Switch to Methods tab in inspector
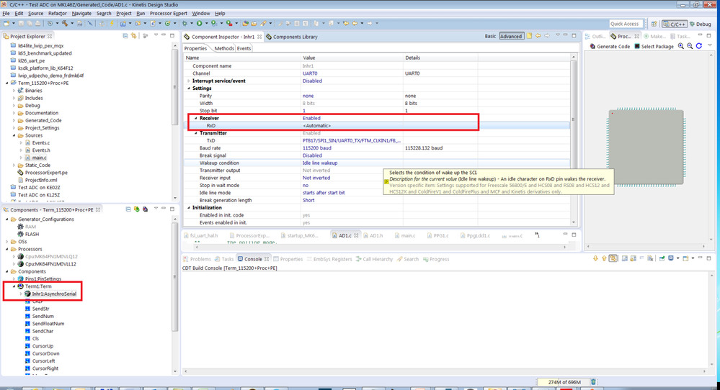The height and width of the screenshot is (390, 720). [x=224, y=48]
